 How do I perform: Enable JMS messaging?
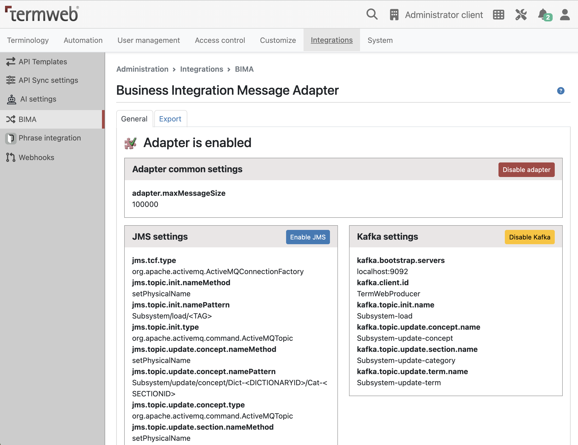pos(308,237)
